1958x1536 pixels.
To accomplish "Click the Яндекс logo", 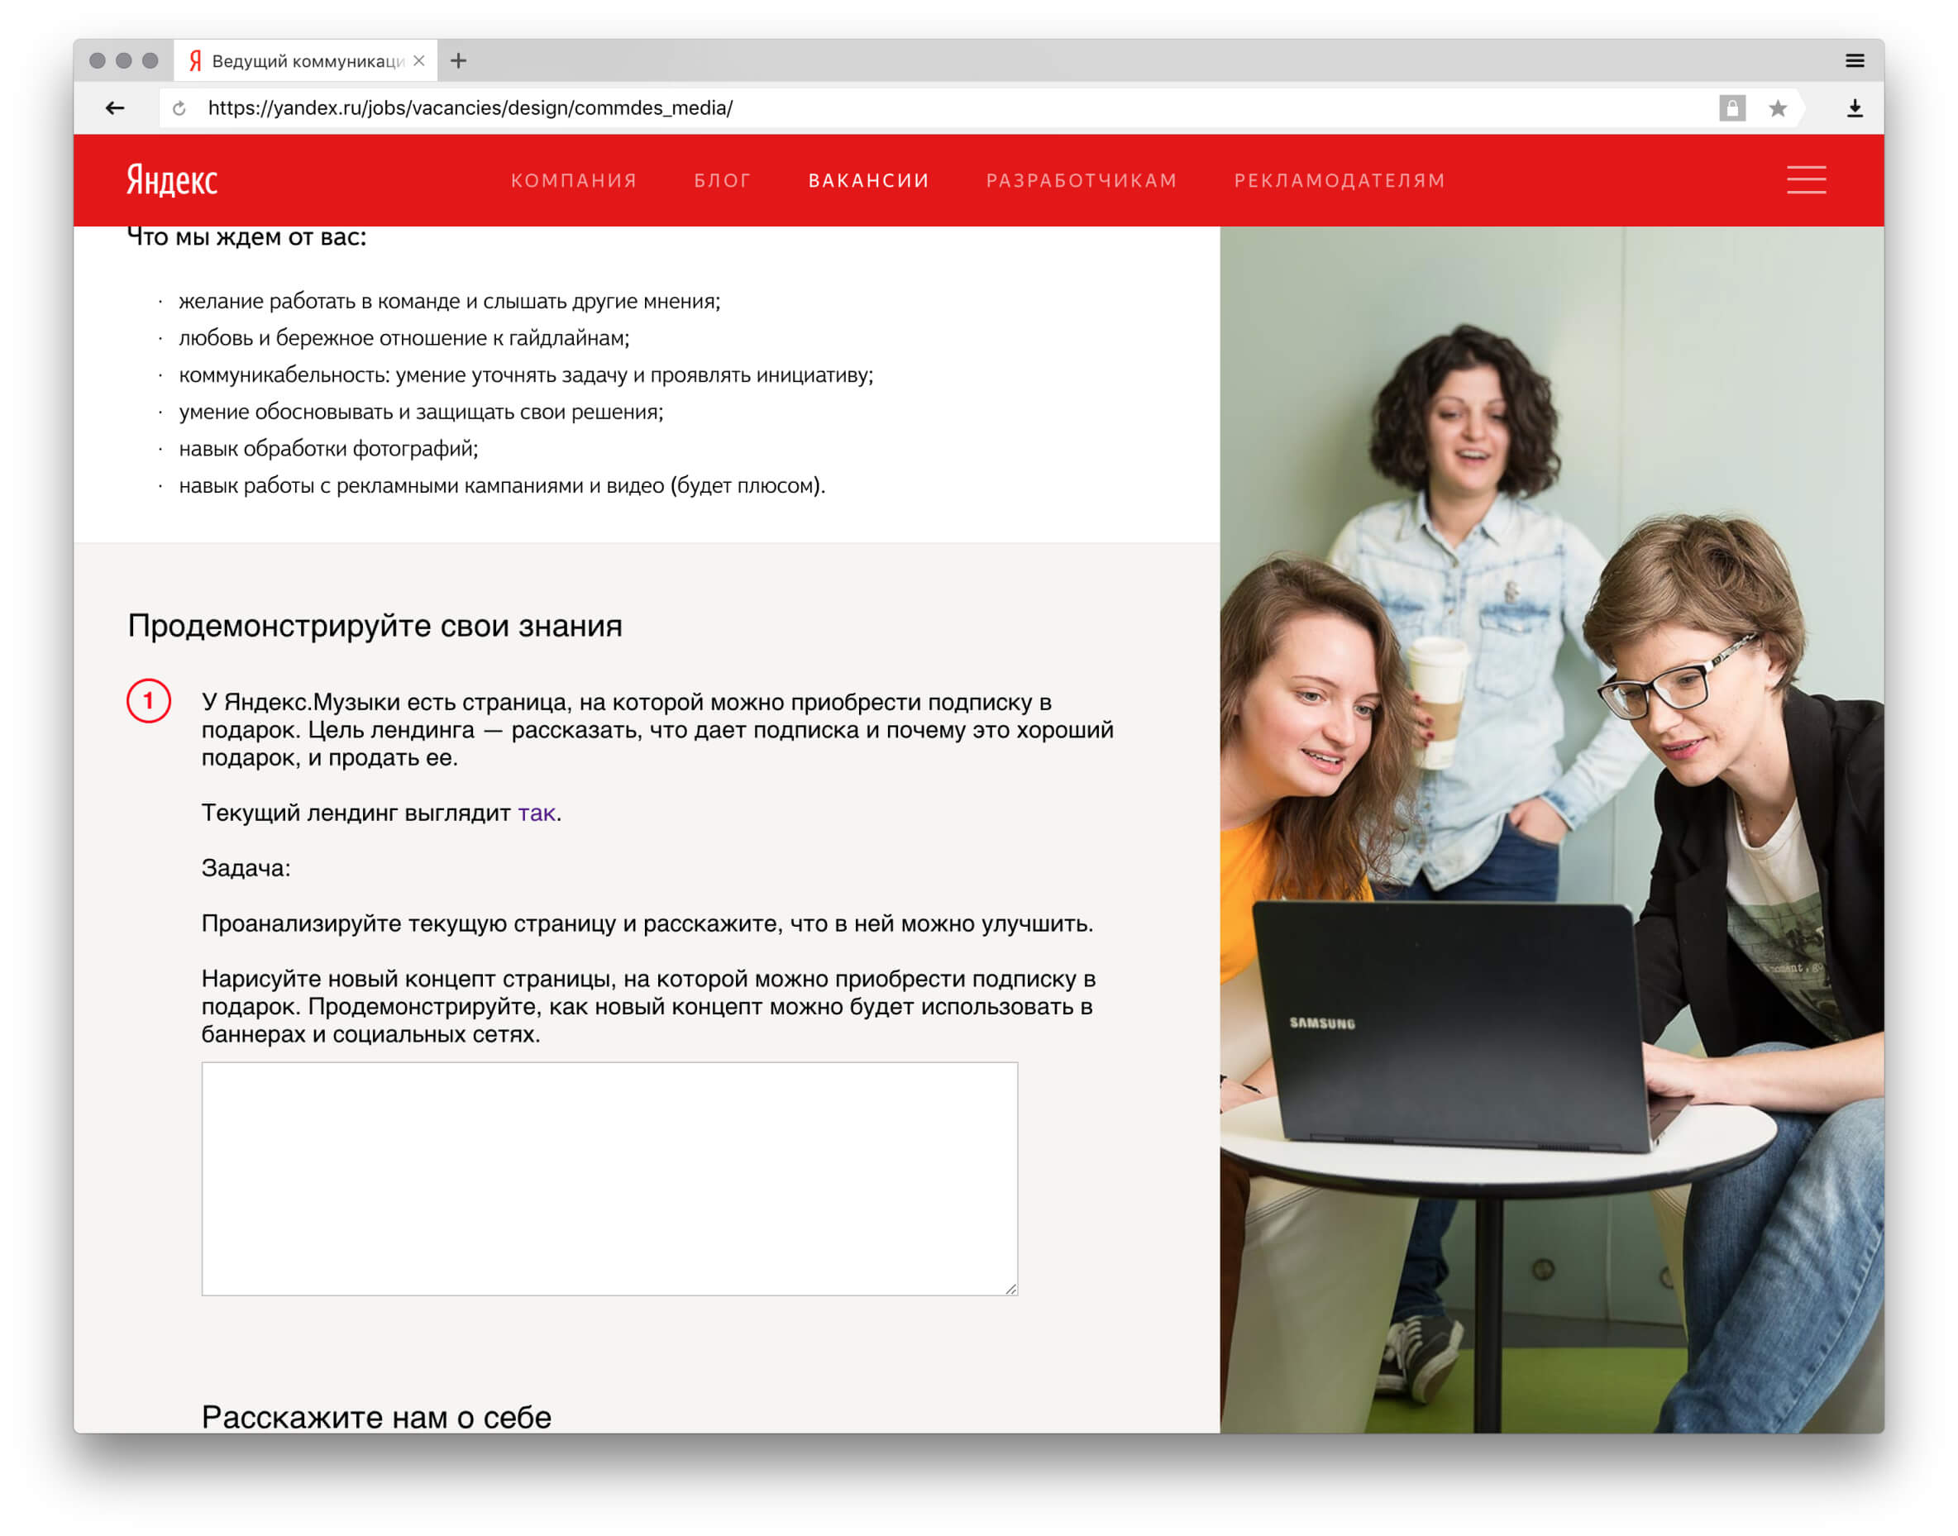I will point(172,180).
